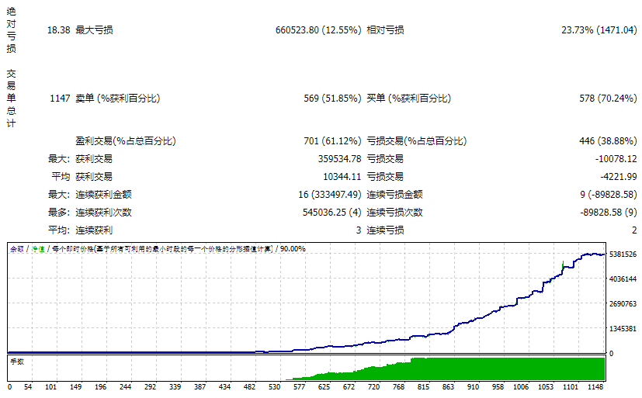
Task: Click the value 9 (-89828.58)
Action: tap(609, 194)
